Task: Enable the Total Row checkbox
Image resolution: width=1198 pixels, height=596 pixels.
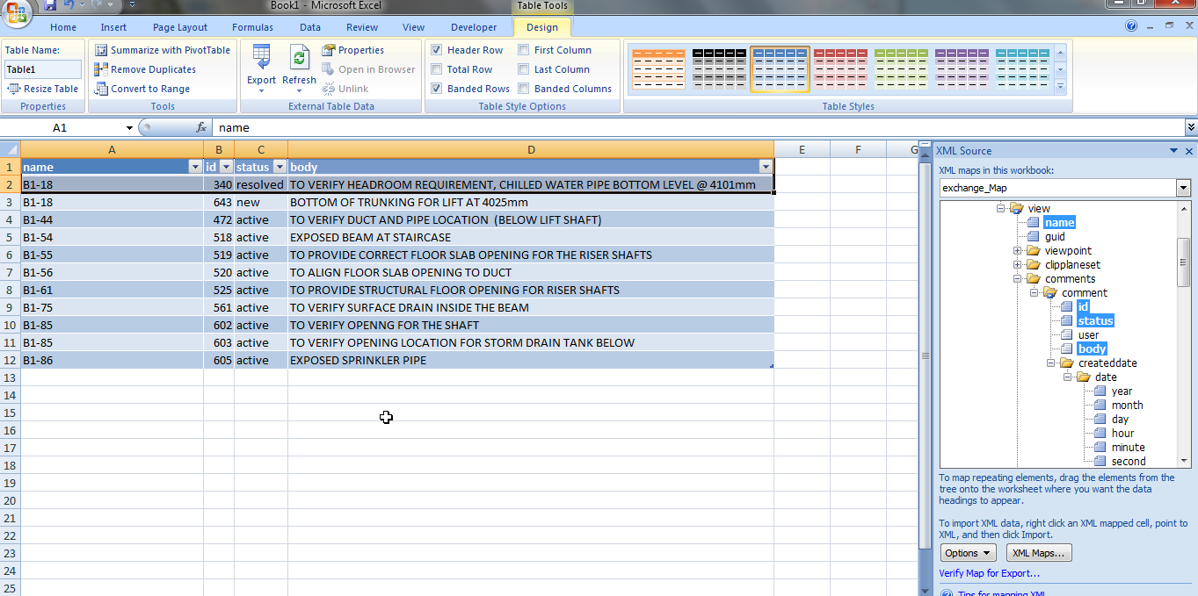Action: [436, 68]
